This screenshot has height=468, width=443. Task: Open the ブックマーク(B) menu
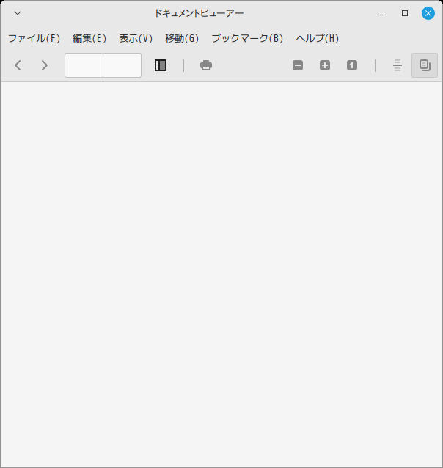pos(247,38)
